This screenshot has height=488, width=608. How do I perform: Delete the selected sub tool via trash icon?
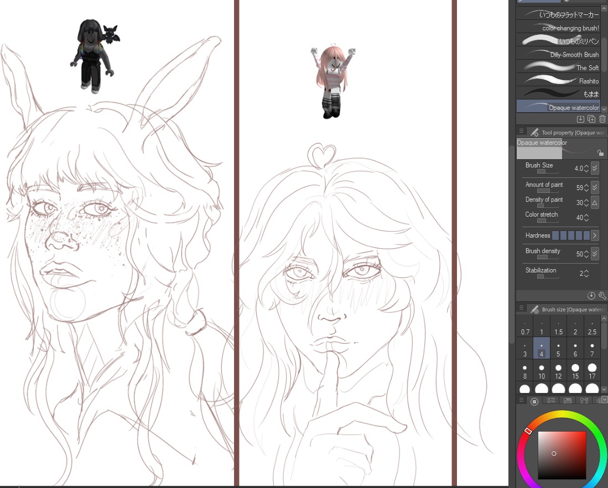point(602,119)
